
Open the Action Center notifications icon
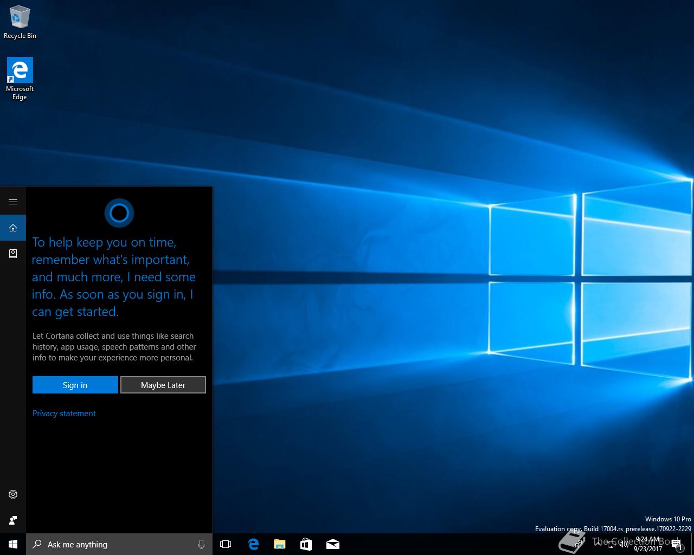(x=678, y=545)
